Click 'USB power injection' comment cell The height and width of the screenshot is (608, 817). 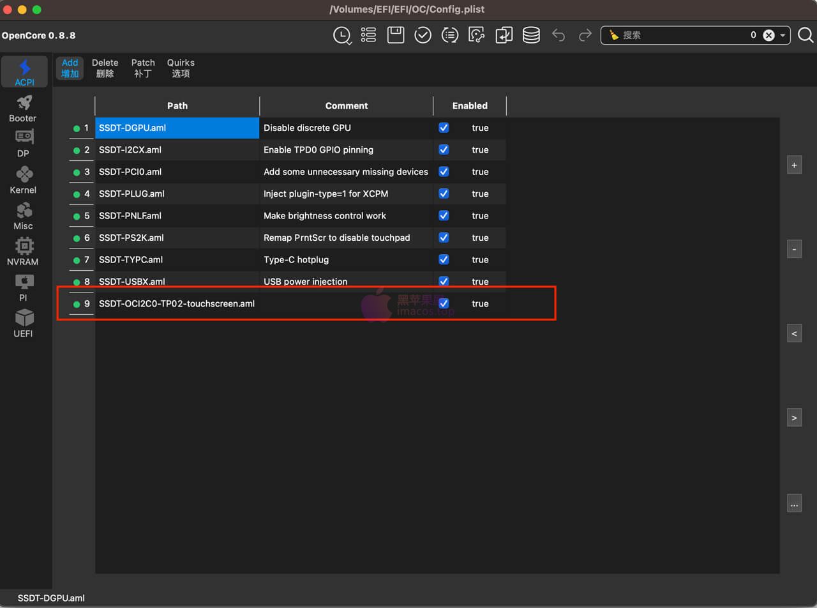[x=347, y=281]
